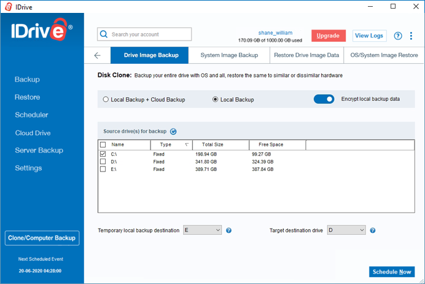The image size is (425, 284).
Task: Open help for temporary local backup destination
Action: coord(228,231)
